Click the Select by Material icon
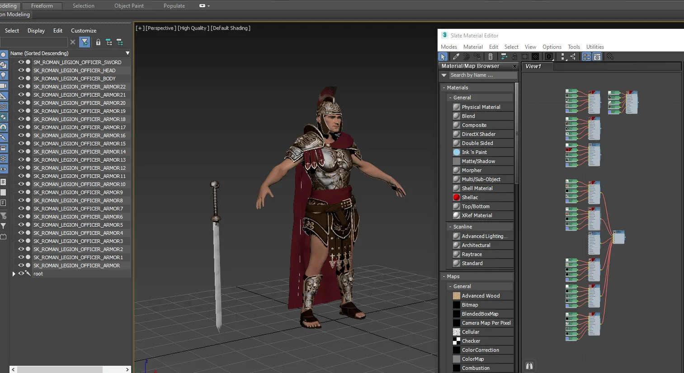 coord(610,56)
